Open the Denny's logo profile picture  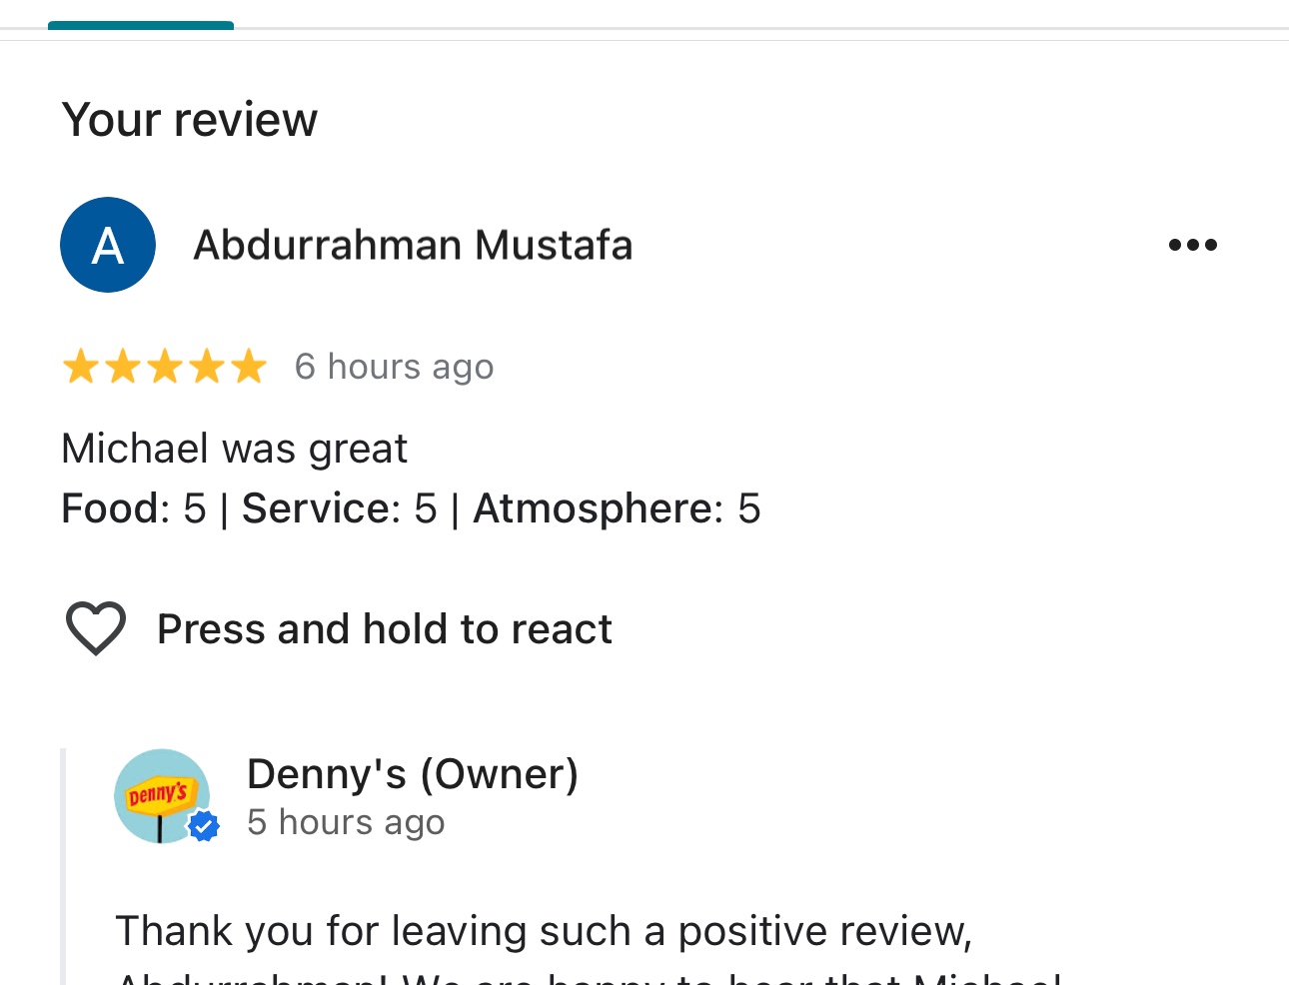point(162,796)
